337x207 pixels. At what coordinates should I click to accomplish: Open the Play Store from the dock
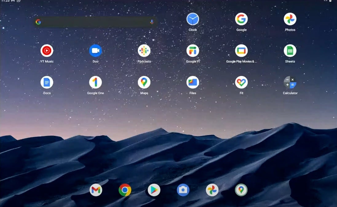[154, 190]
